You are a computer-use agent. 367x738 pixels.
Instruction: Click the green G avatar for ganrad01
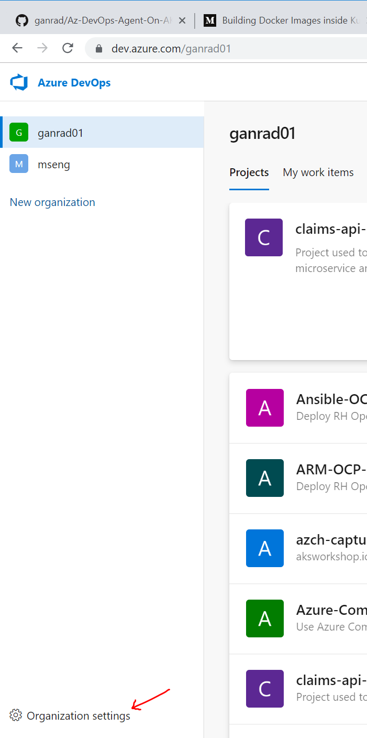tap(19, 133)
